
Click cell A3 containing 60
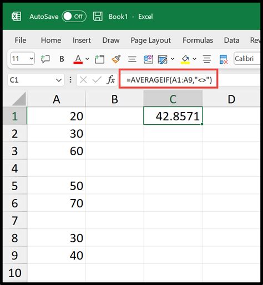[56, 151]
